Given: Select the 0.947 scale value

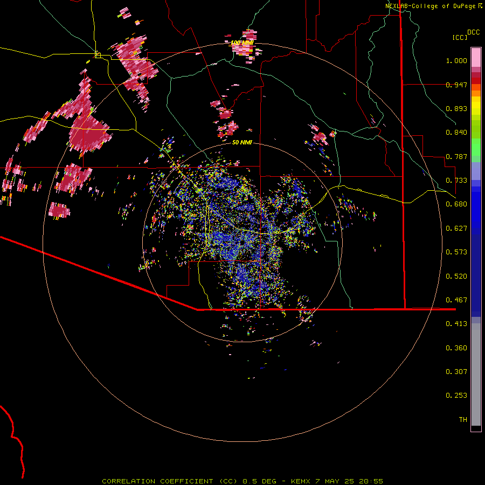Looking at the screenshot, I should (x=456, y=85).
